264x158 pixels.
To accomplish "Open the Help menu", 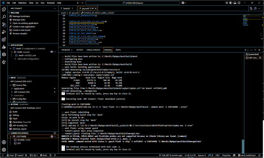I will 59,3.
